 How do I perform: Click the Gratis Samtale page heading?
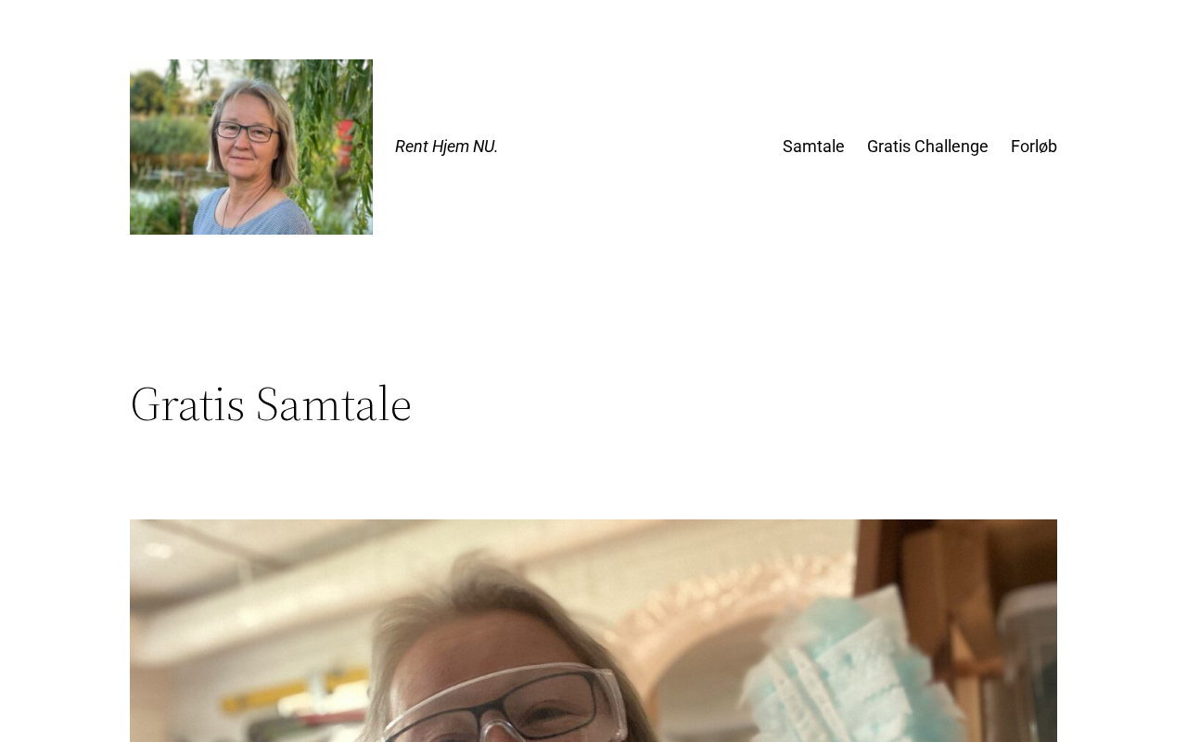(271, 403)
